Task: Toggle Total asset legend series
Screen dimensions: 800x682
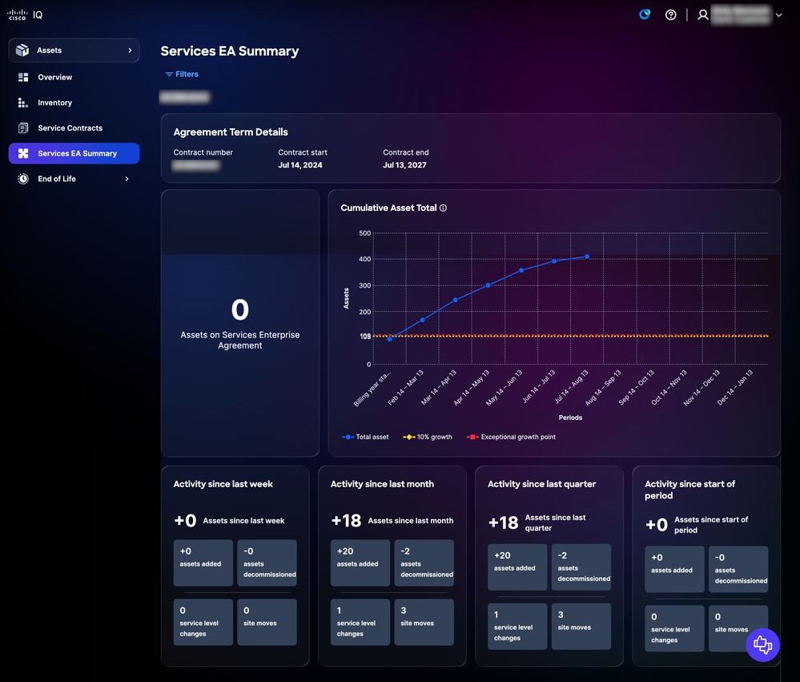Action: [x=365, y=437]
